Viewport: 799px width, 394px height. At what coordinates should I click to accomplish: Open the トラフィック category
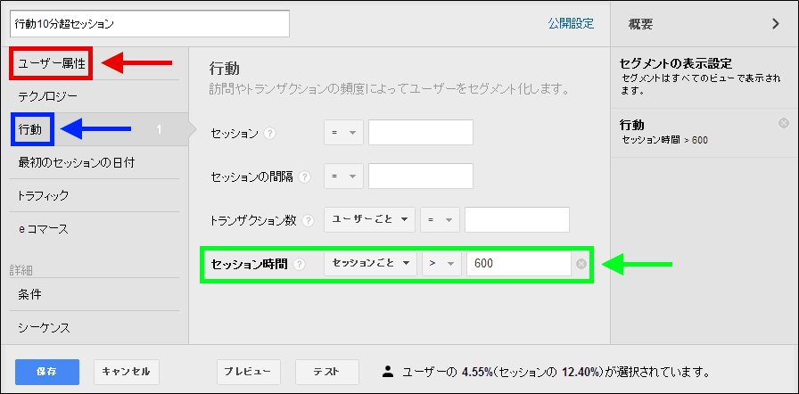[x=44, y=195]
